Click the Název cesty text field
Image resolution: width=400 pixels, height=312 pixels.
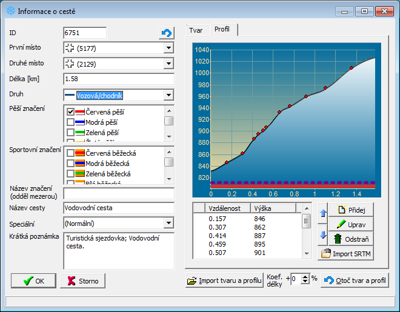point(118,208)
